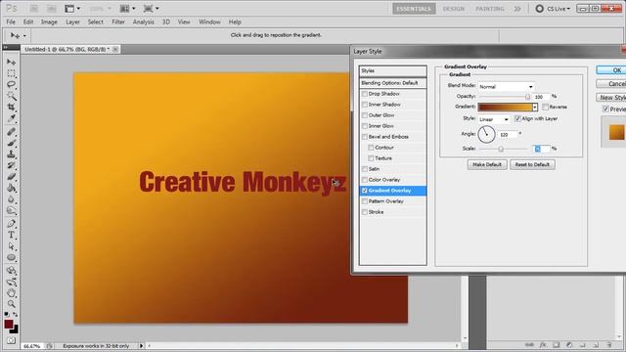Open the Filter menu
This screenshot has width=626, height=352.
pos(118,22)
